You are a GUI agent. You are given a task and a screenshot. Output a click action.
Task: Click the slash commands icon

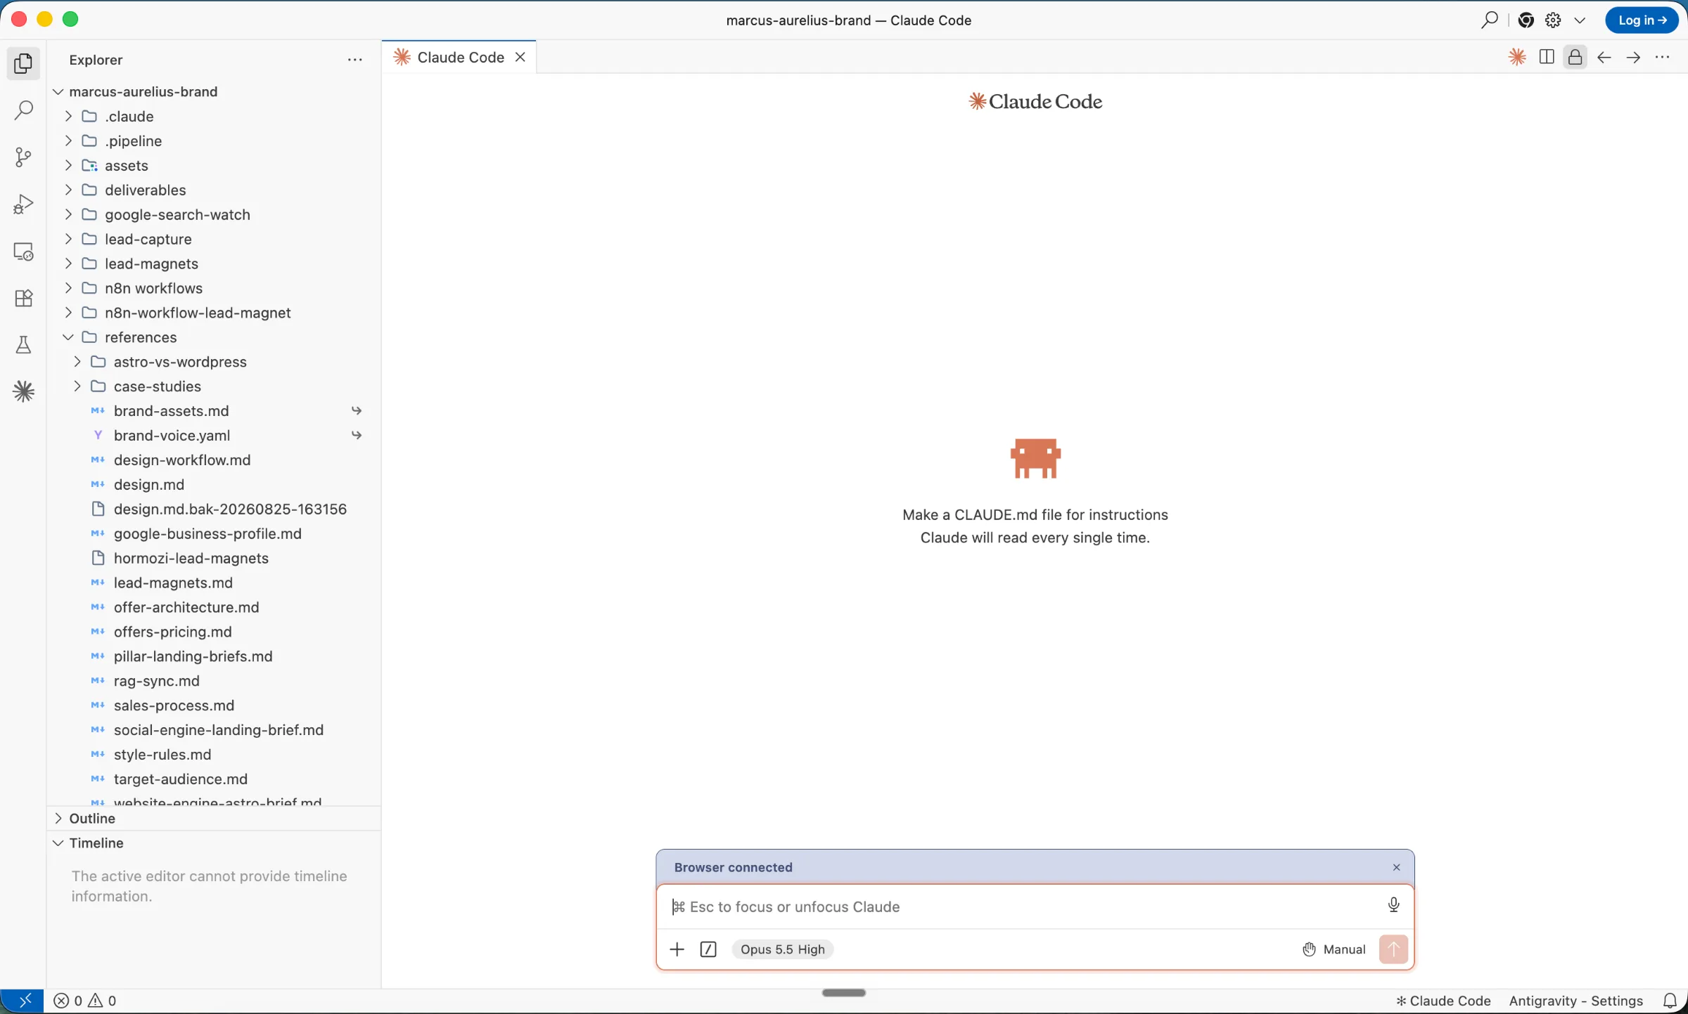(708, 949)
